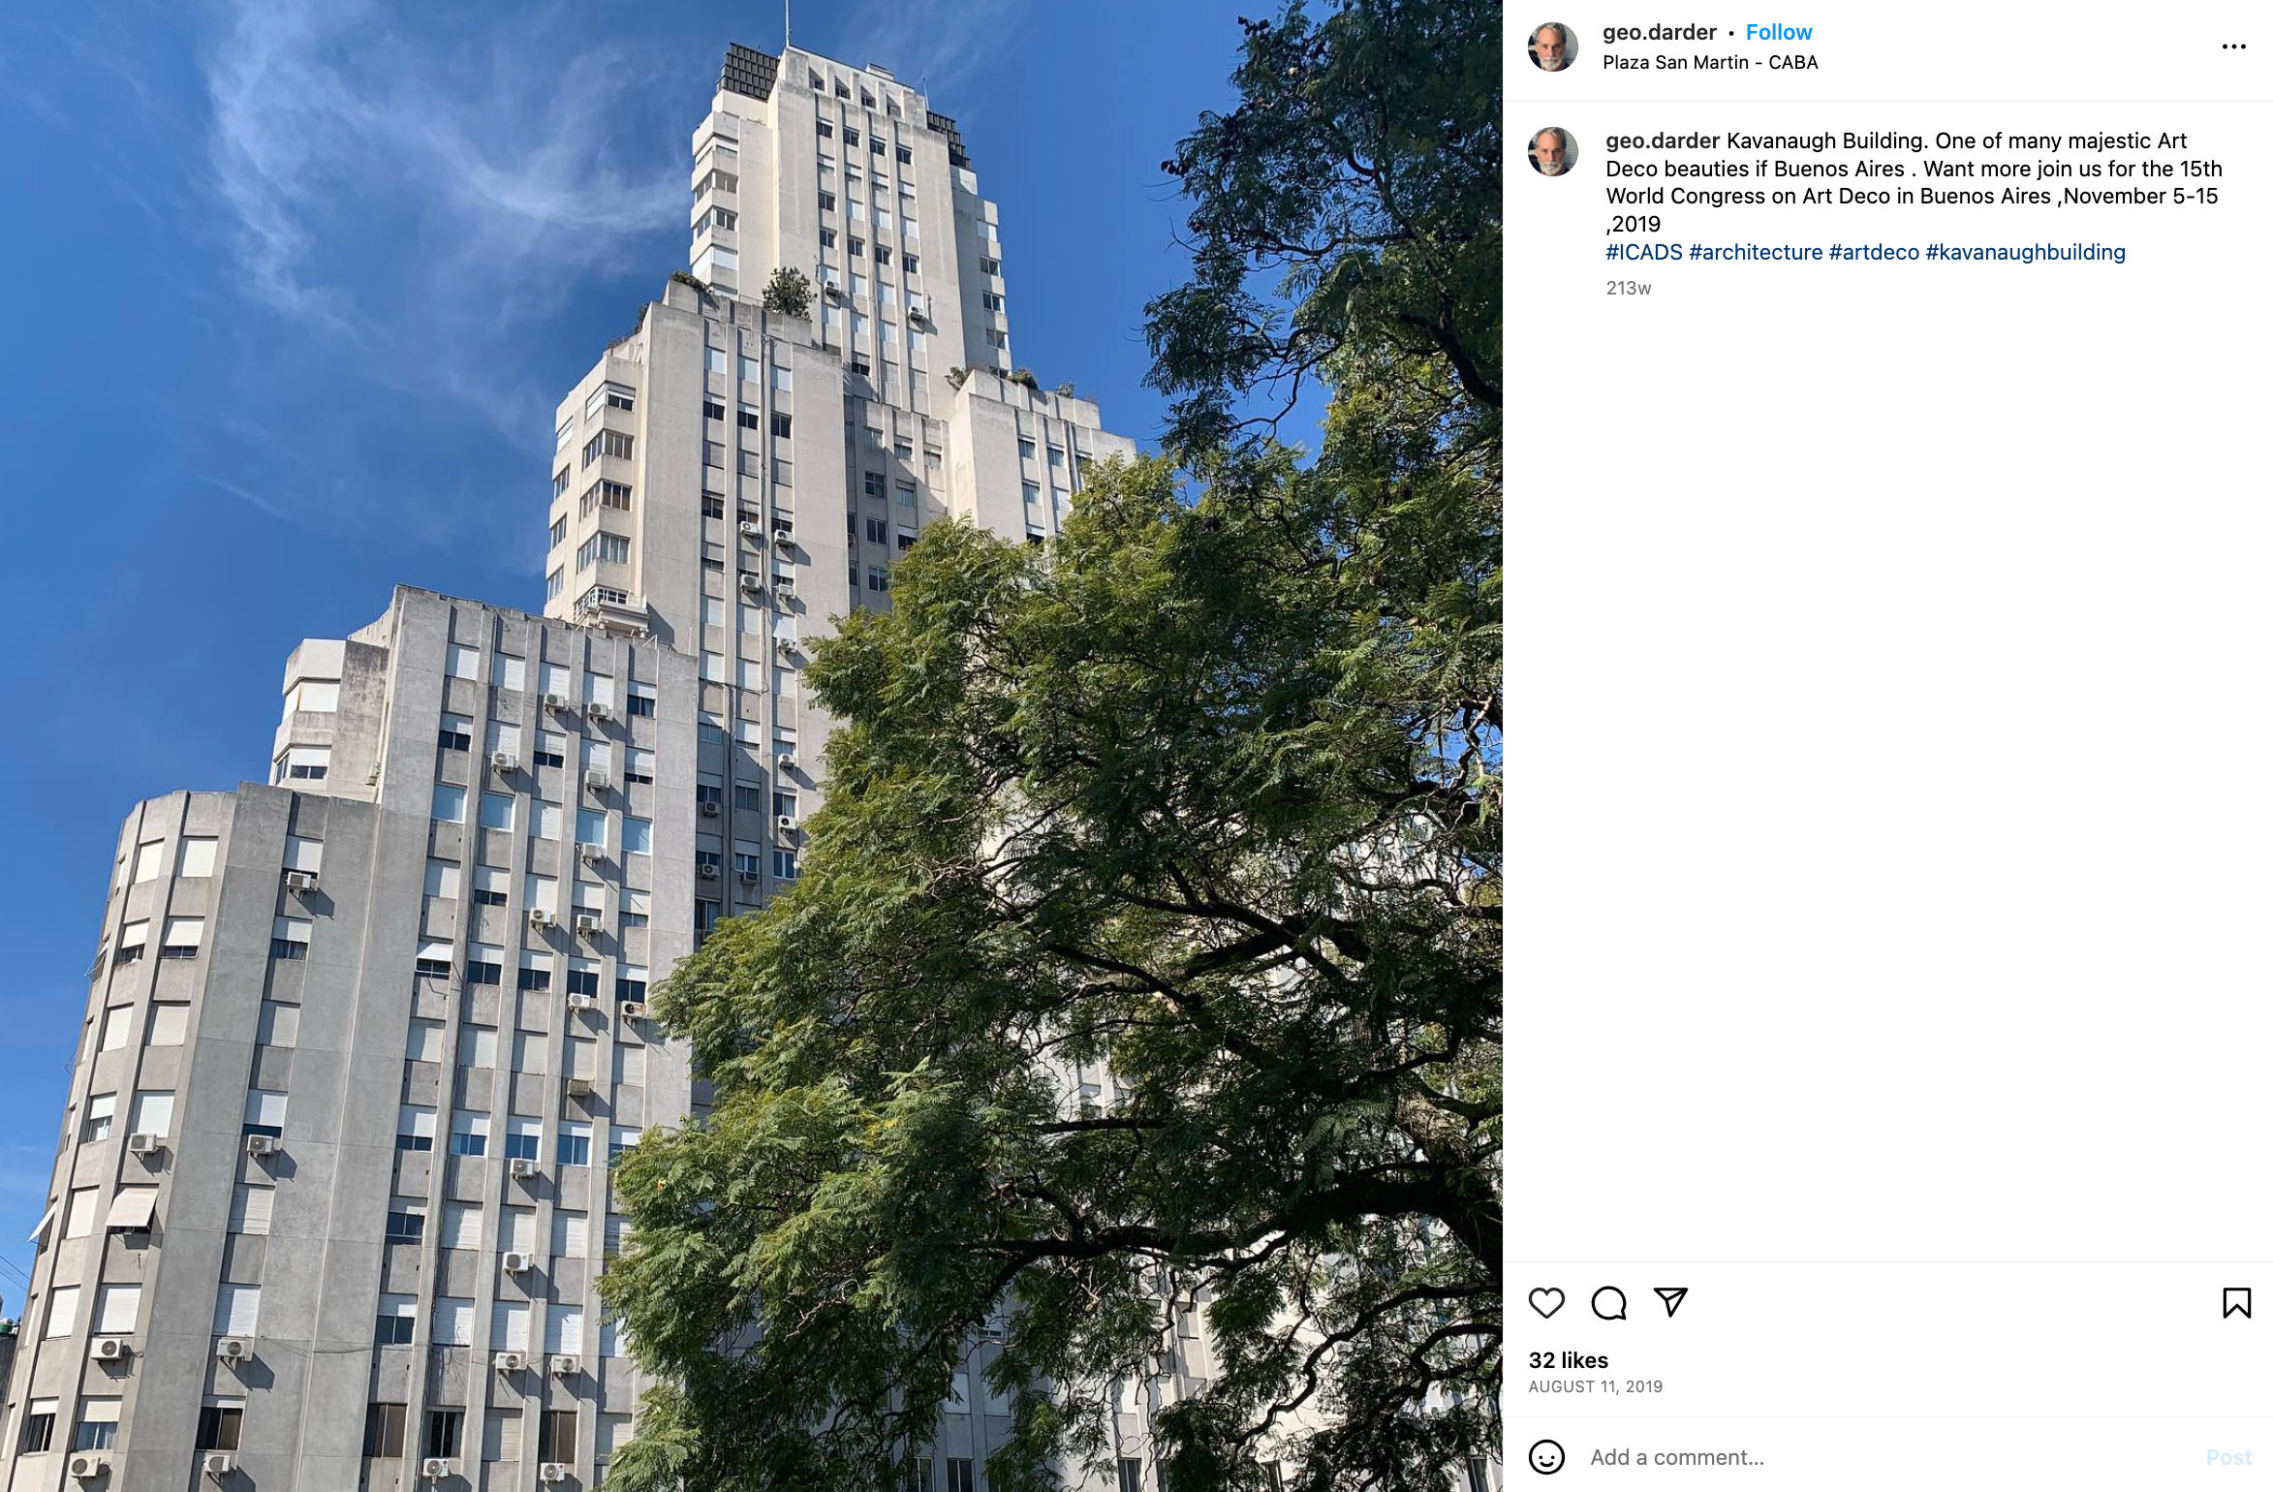This screenshot has width=2273, height=1492.
Task: Click the Post comment button
Action: point(2228,1457)
